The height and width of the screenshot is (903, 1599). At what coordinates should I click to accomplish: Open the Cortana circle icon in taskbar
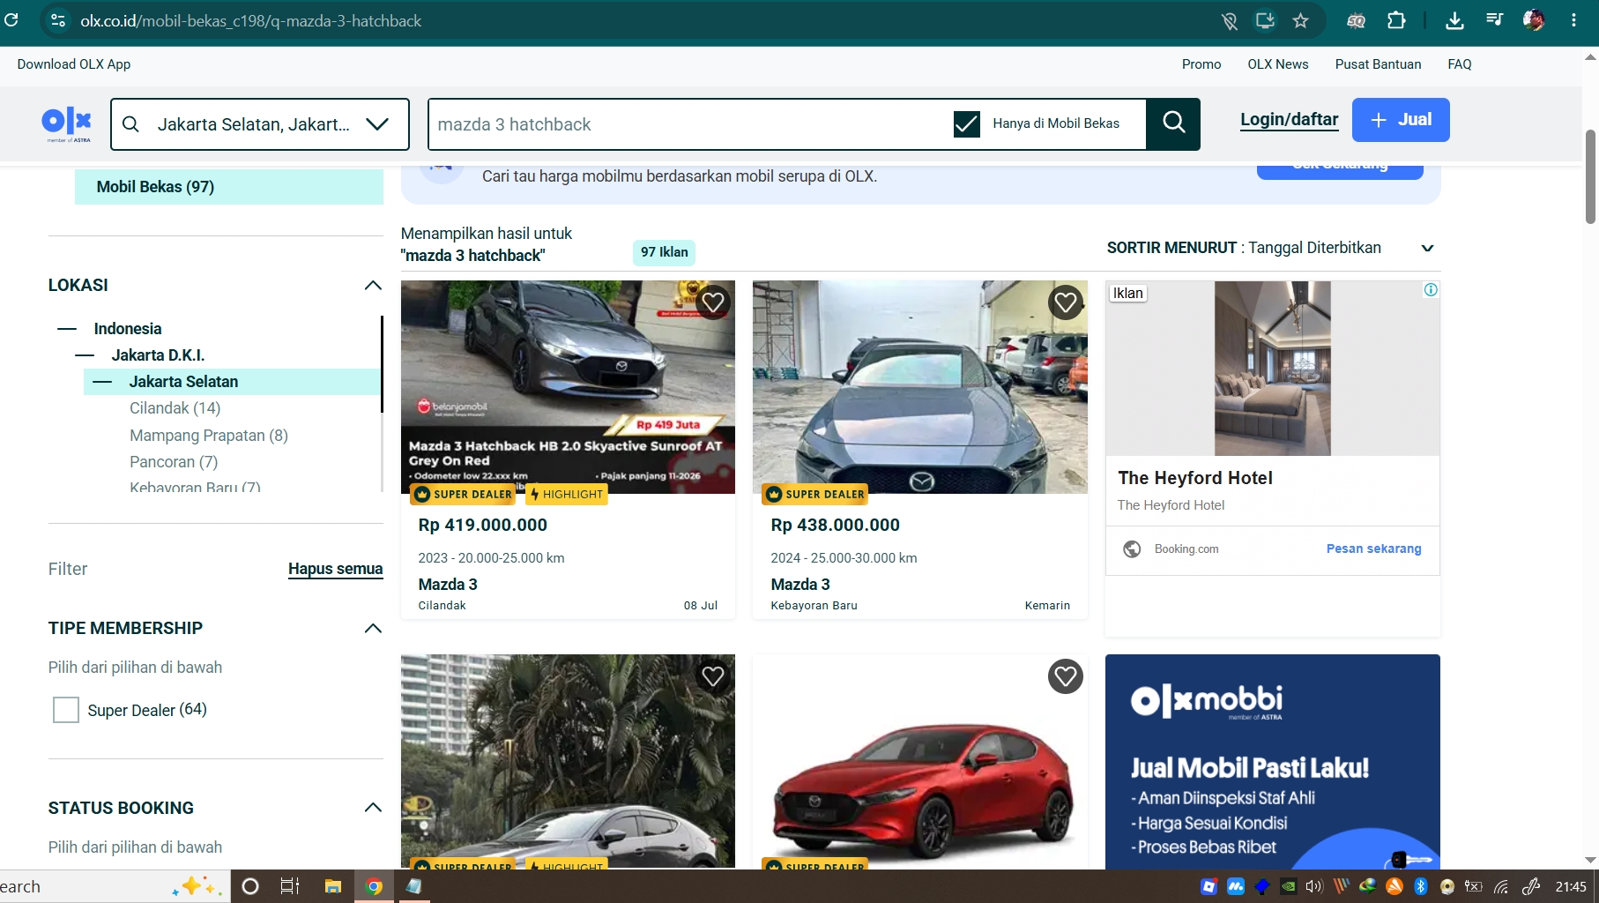point(250,886)
